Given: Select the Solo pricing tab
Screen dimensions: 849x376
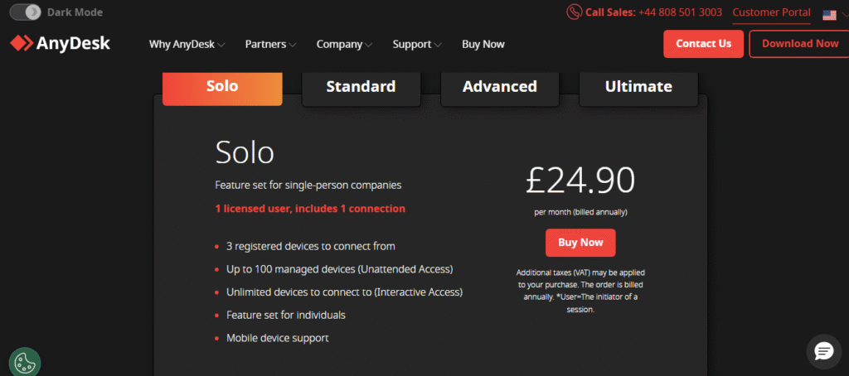Looking at the screenshot, I should [222, 87].
